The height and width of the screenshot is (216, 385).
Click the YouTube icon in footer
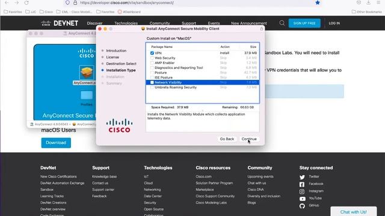(x=302, y=199)
